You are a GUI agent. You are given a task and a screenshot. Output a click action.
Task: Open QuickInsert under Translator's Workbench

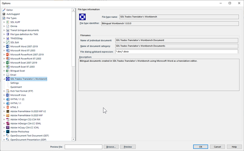coord(16,87)
